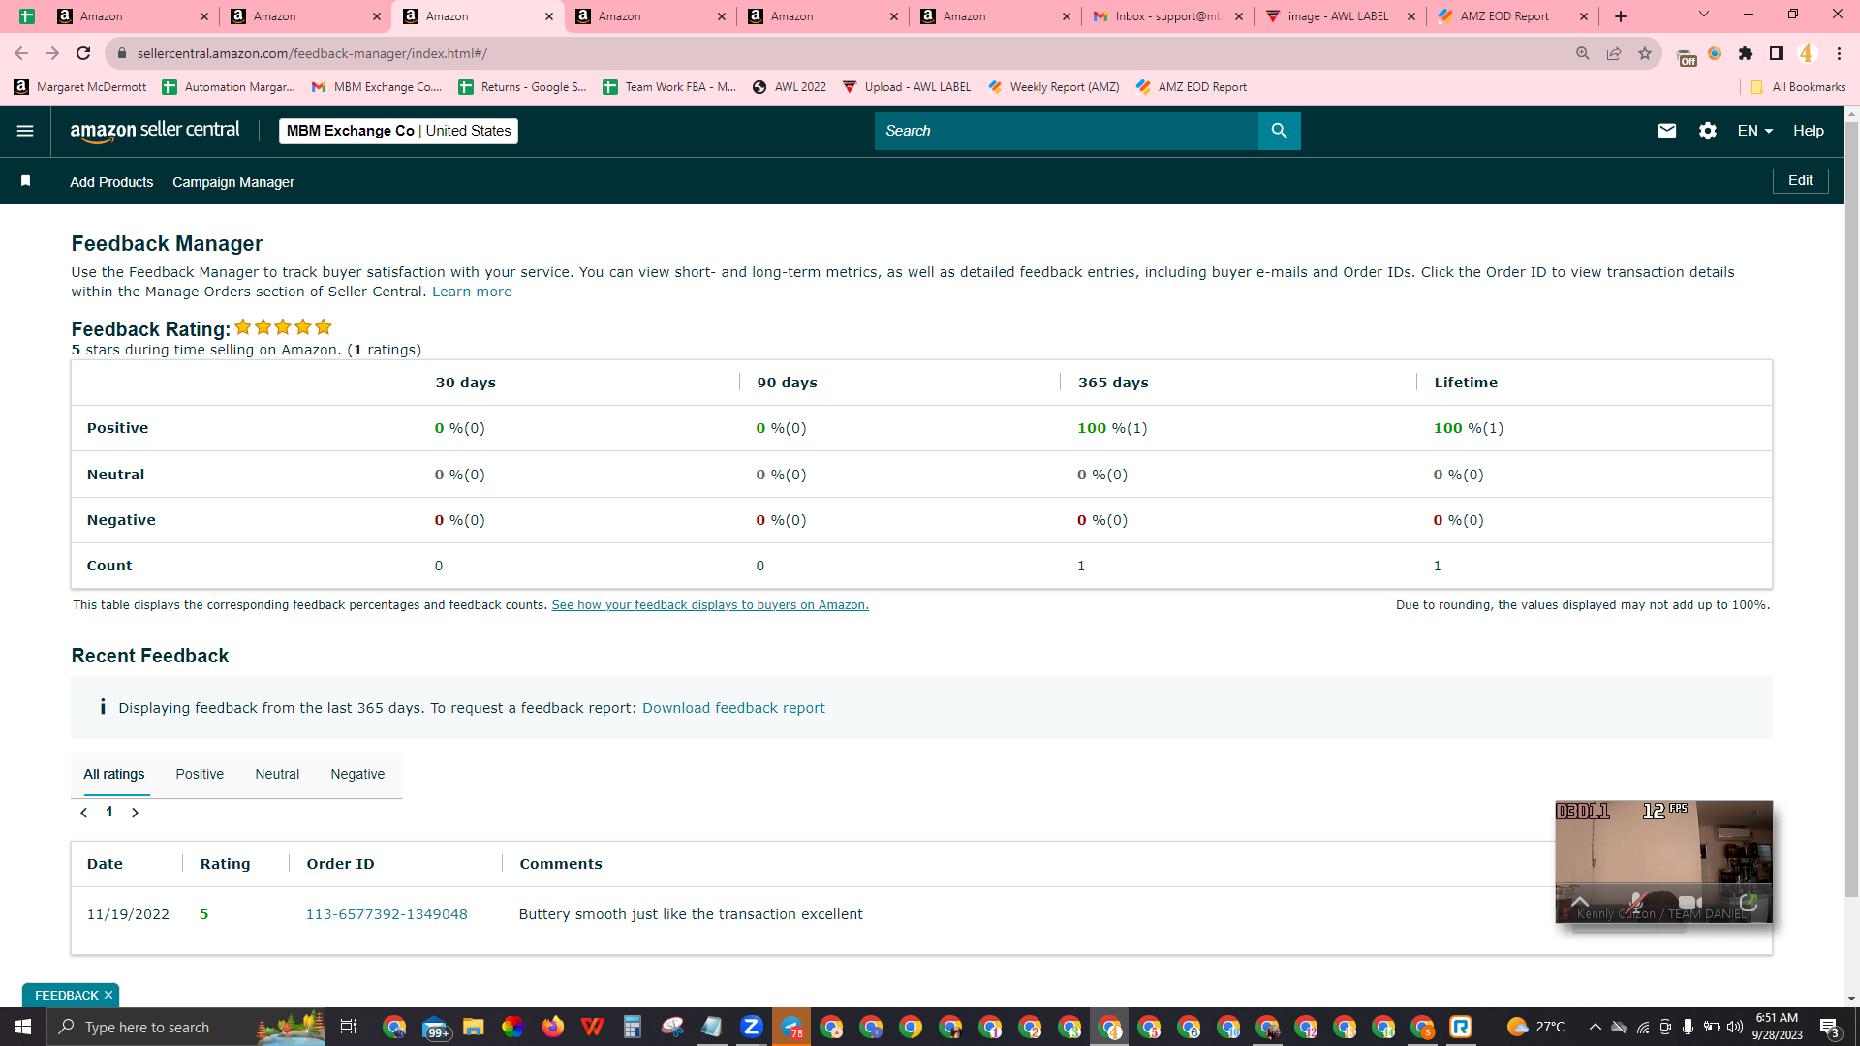
Task: Open the Chrome extensions puzzle icon
Action: point(1746,53)
